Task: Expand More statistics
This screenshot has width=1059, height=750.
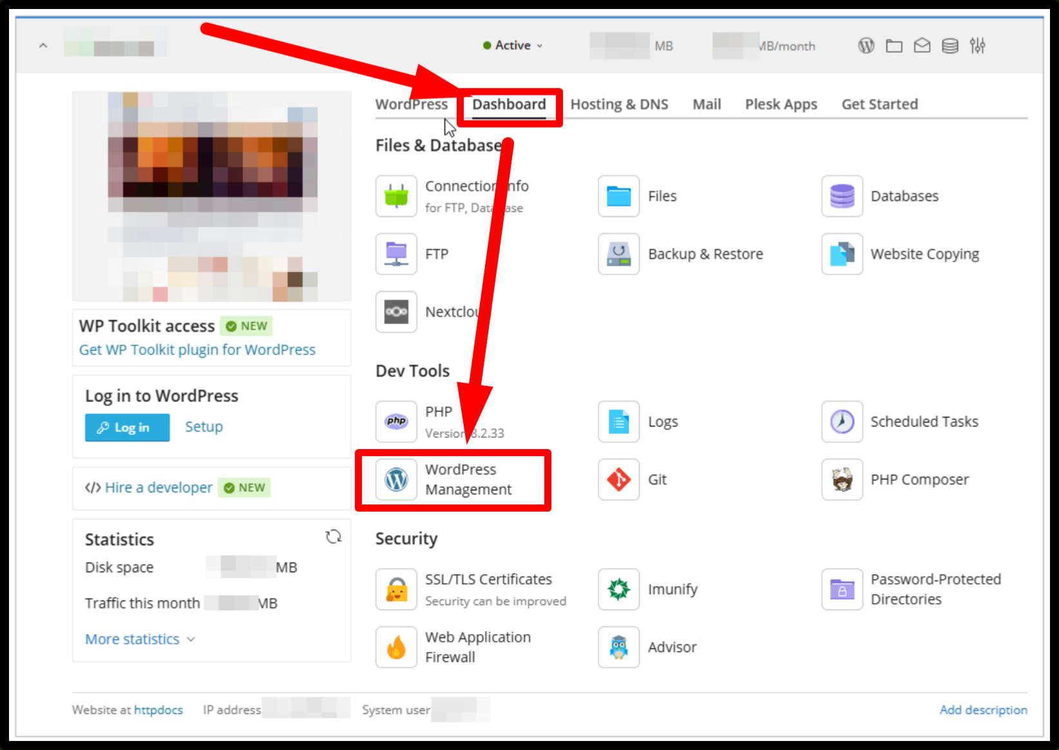Action: [x=140, y=639]
